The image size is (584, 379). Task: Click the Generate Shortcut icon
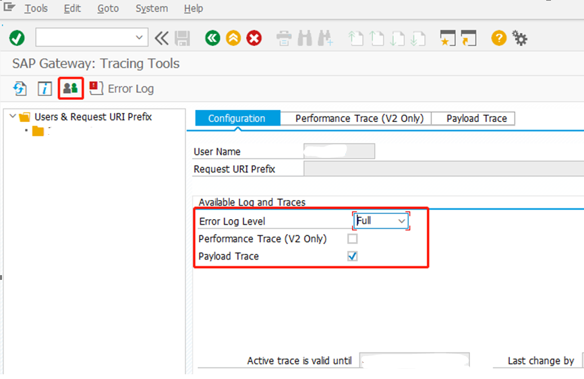(468, 38)
